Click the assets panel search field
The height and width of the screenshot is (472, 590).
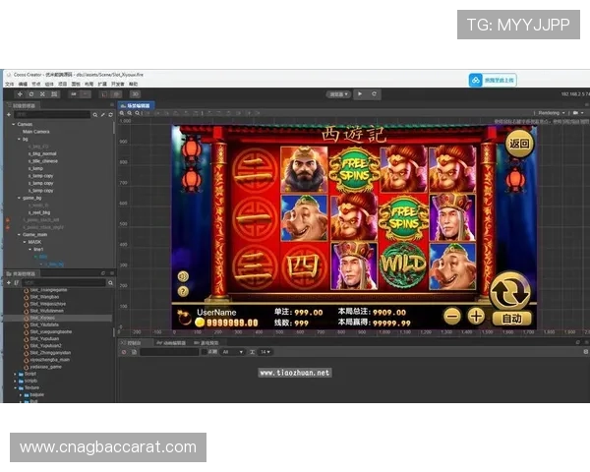(64, 282)
